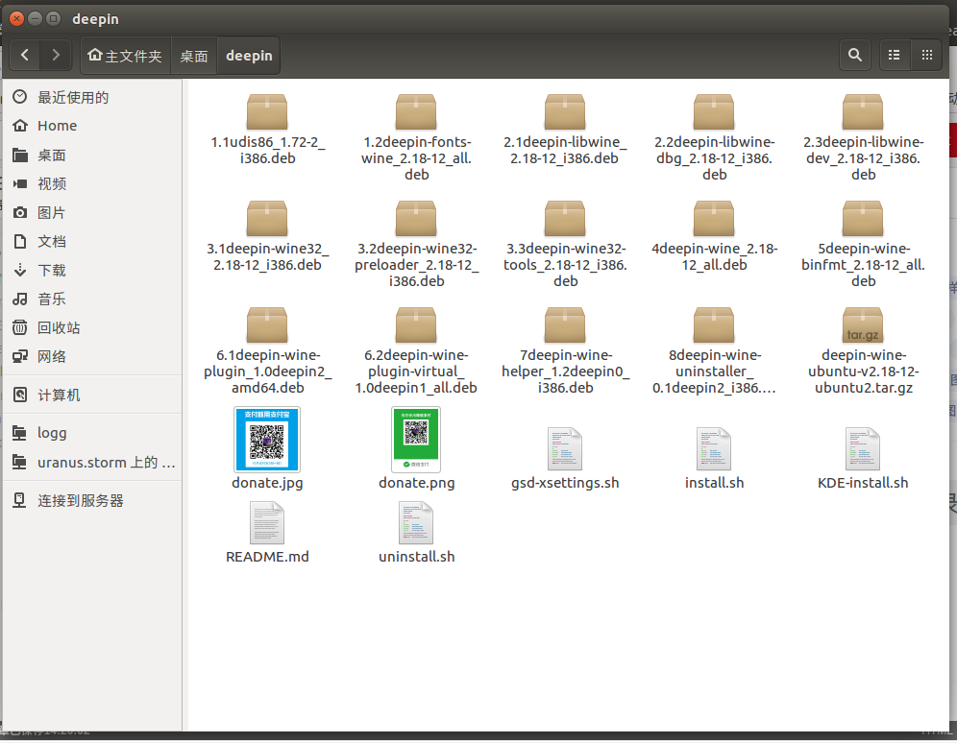Select 3.2deepin-wine32-preloader package icon
This screenshot has width=957, height=743.
click(x=416, y=219)
